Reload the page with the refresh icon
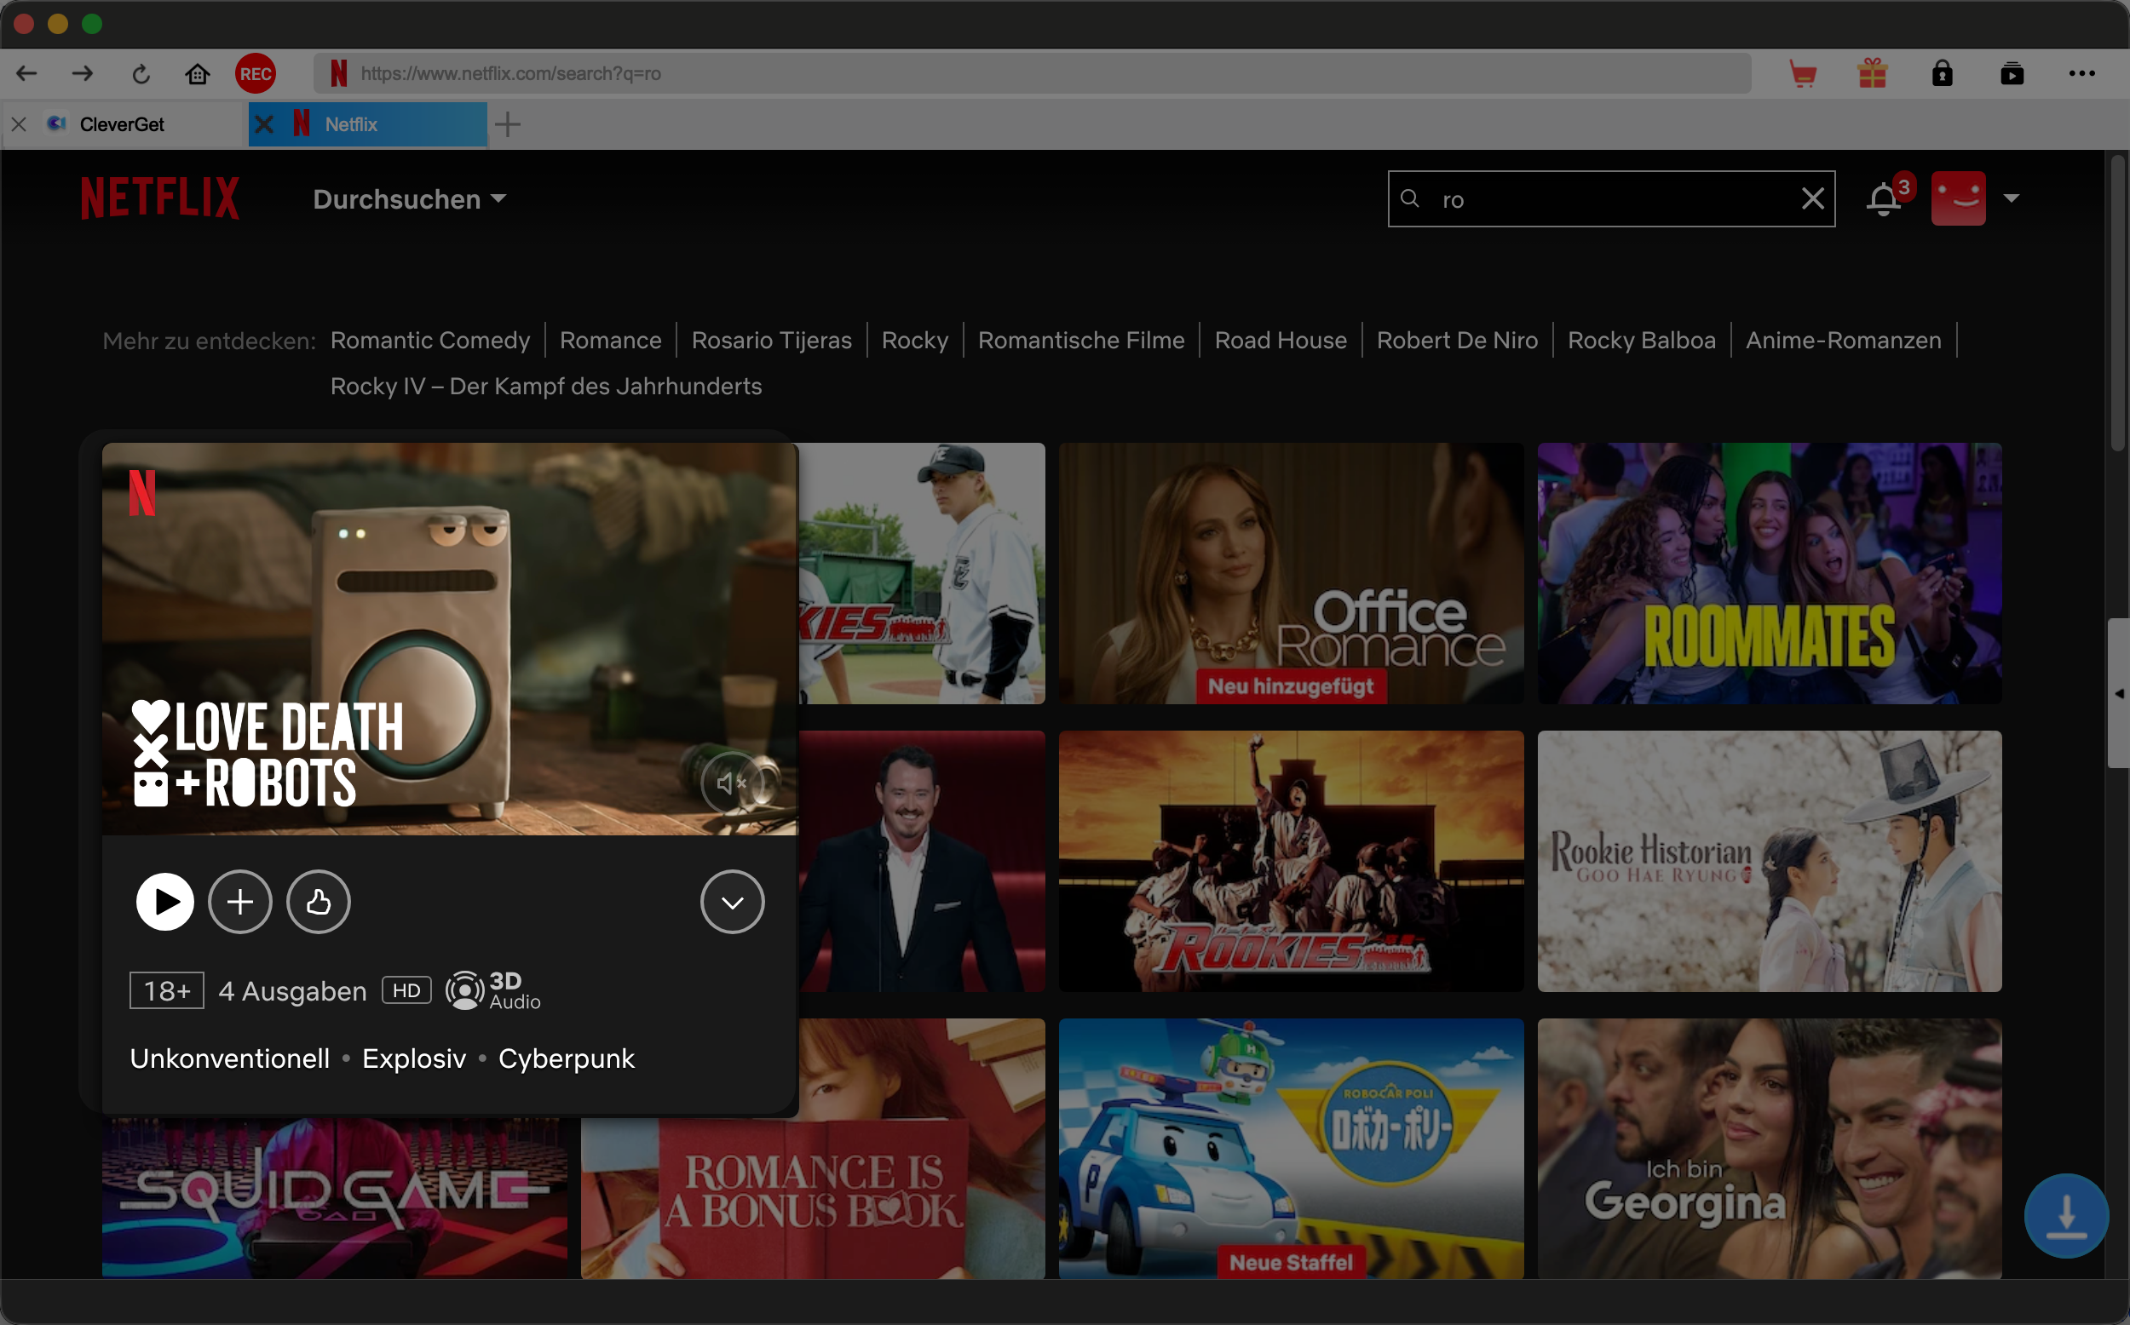Screen dimensions: 2130x1325 [x=141, y=74]
